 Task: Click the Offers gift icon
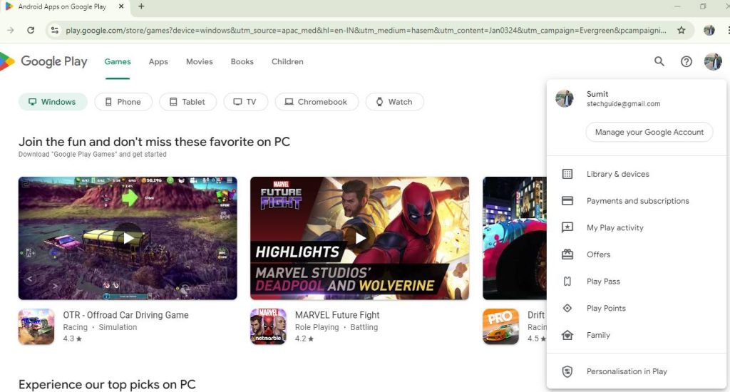click(x=567, y=254)
